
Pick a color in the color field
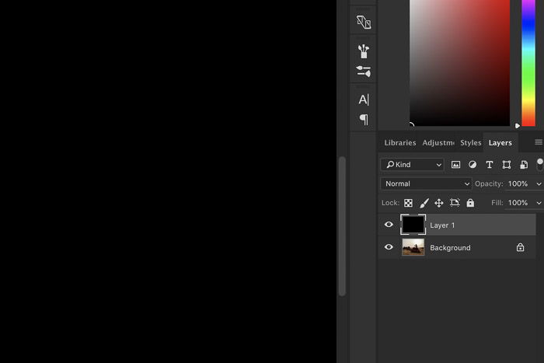(460, 63)
